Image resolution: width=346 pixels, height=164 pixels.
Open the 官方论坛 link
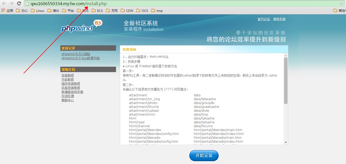pyautogui.click(x=264, y=19)
